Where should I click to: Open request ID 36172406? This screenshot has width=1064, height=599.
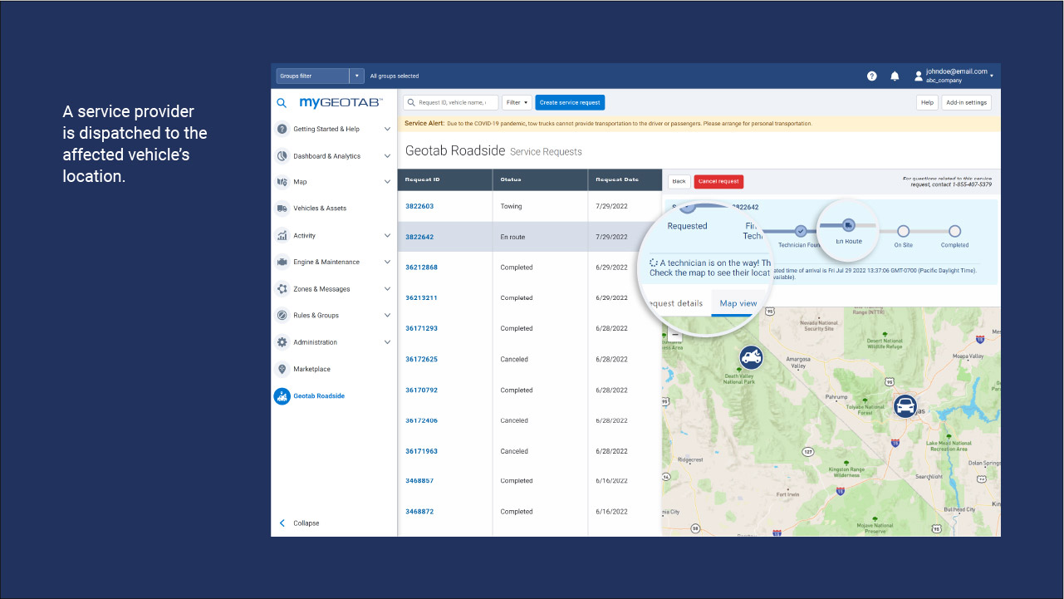click(421, 420)
